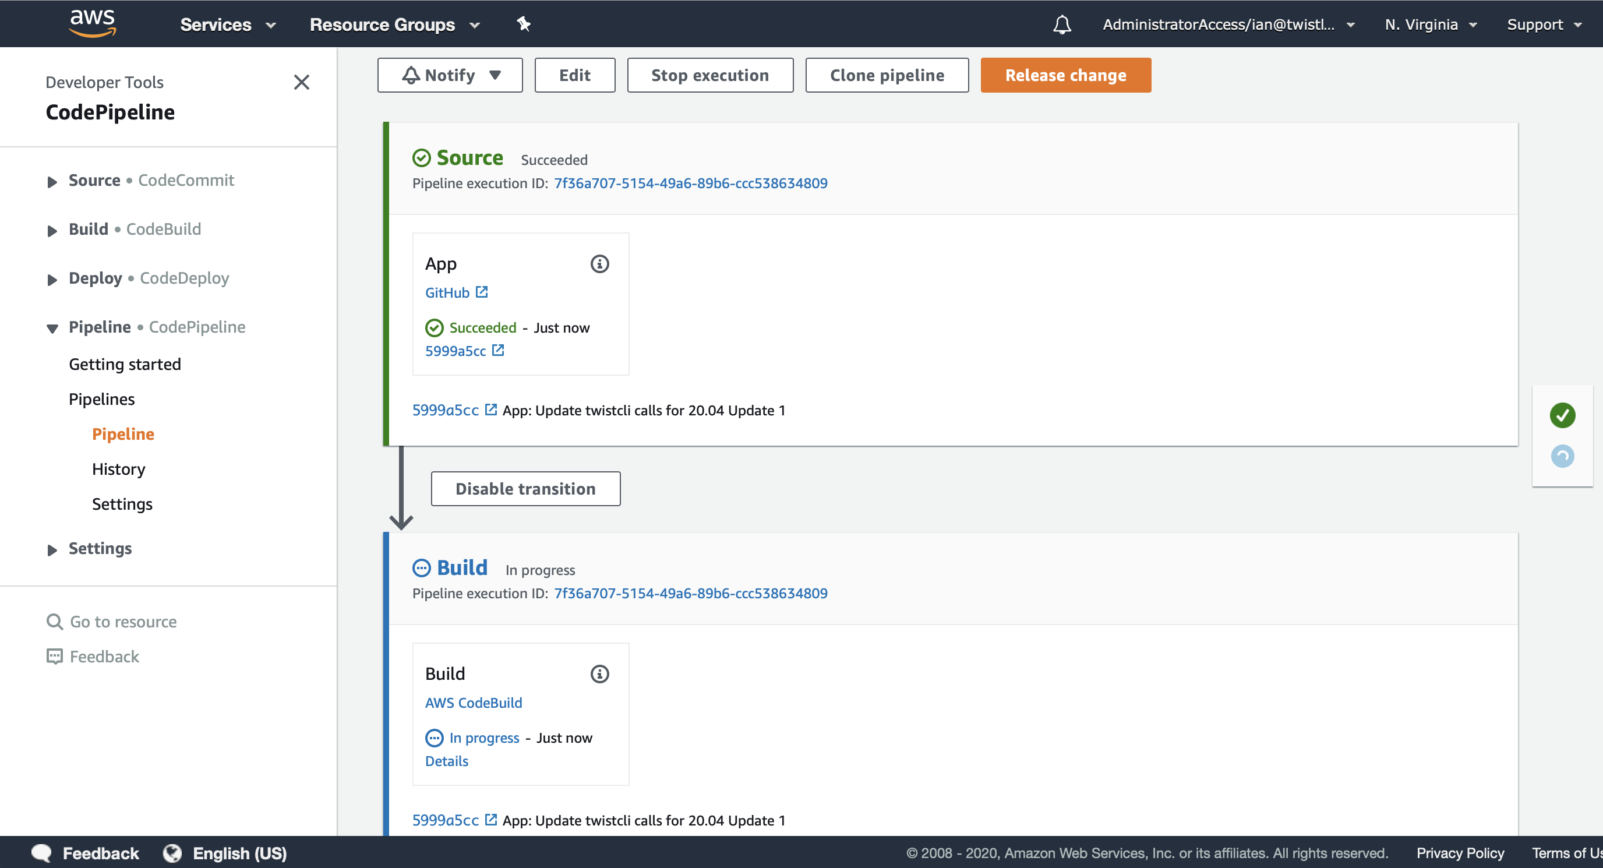Click Clone pipeline button

(x=887, y=75)
